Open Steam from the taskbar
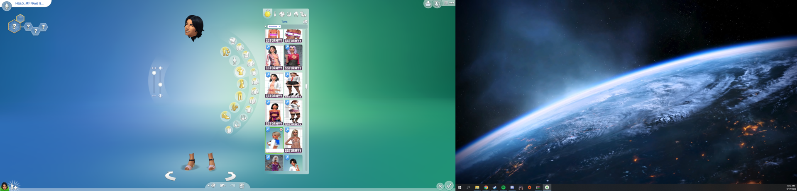 point(494,188)
